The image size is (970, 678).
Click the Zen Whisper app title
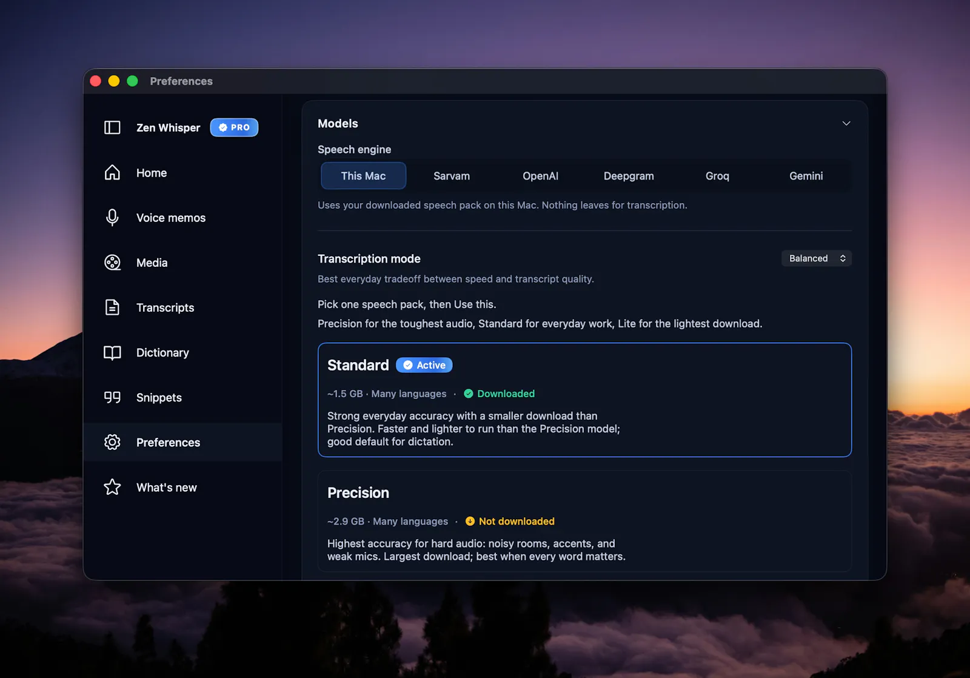[168, 127]
